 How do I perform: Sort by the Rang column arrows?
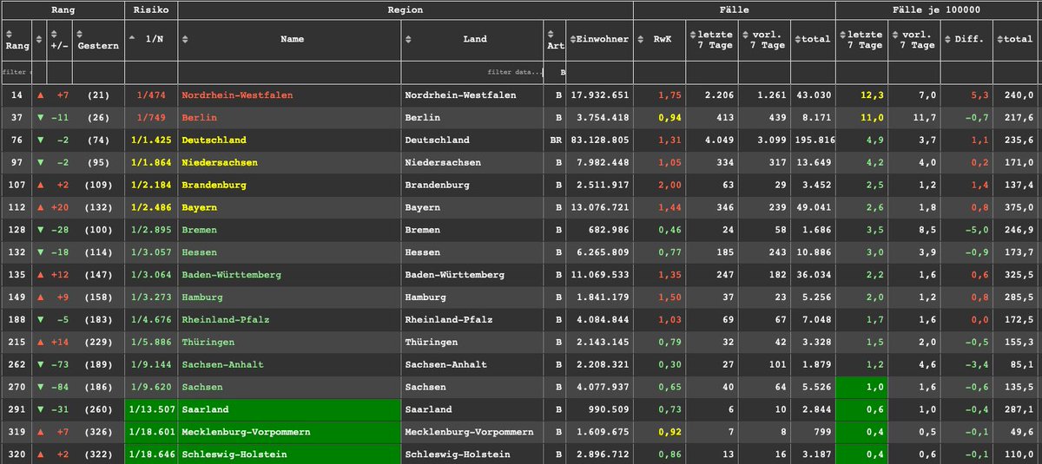pyautogui.click(x=9, y=34)
